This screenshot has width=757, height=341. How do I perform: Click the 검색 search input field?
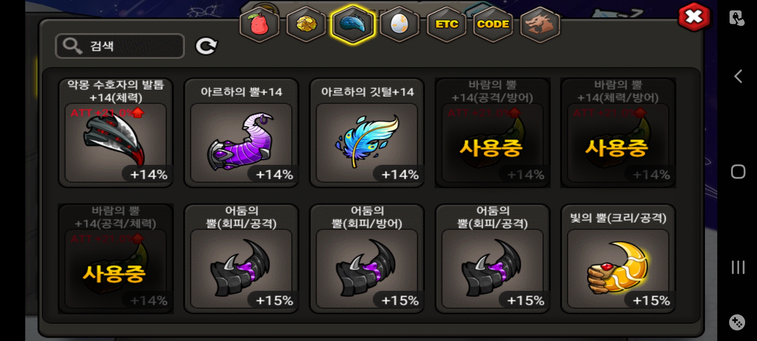(x=120, y=46)
